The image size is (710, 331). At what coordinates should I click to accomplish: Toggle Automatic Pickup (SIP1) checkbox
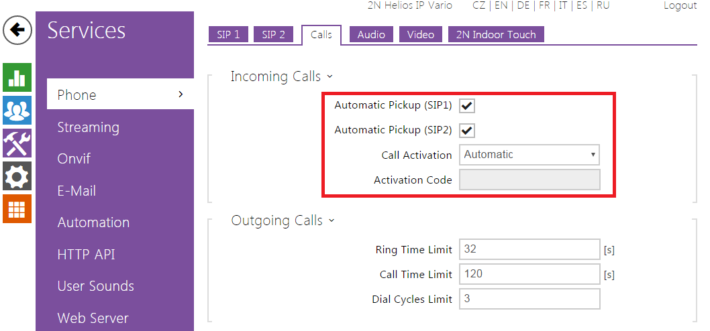tap(468, 106)
